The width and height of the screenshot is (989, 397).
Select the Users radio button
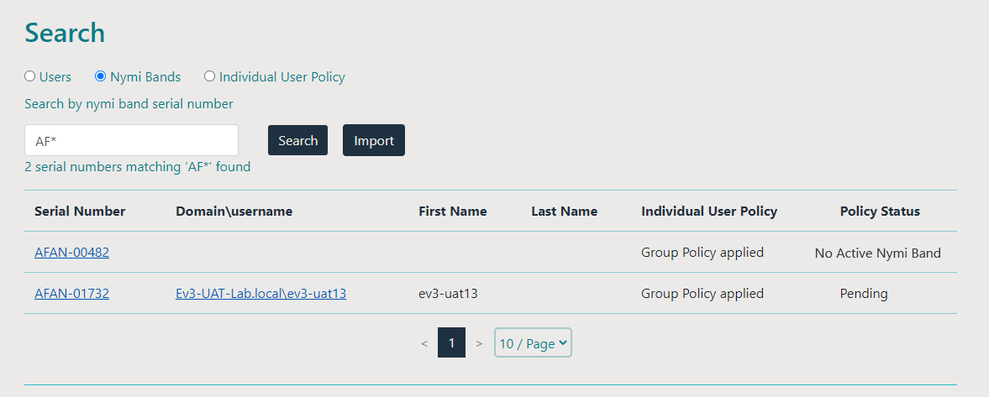[x=30, y=76]
